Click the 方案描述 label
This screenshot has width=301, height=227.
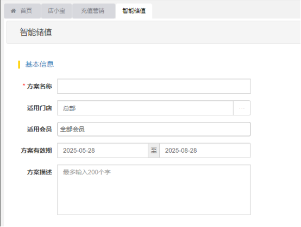coord(40,172)
